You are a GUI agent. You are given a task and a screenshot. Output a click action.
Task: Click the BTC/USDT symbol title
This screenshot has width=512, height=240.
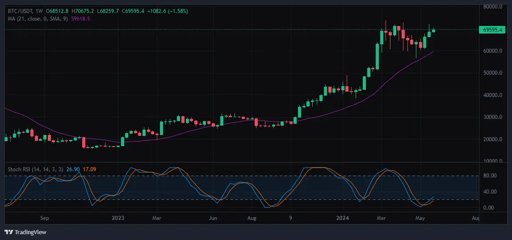20,11
